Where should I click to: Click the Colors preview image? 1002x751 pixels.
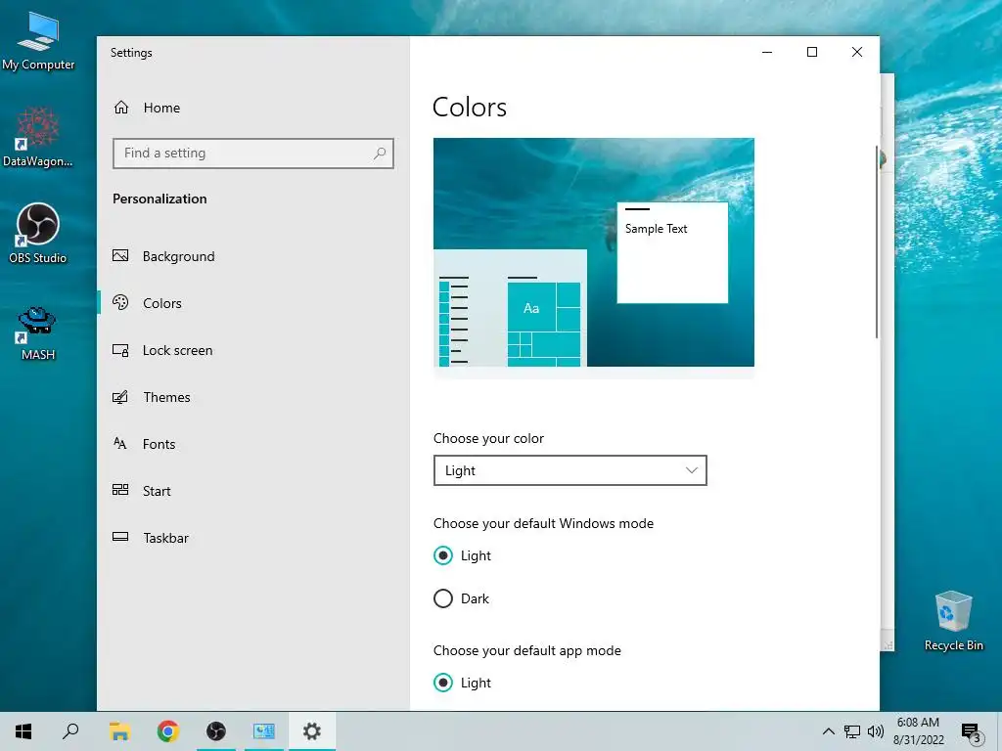tap(594, 252)
